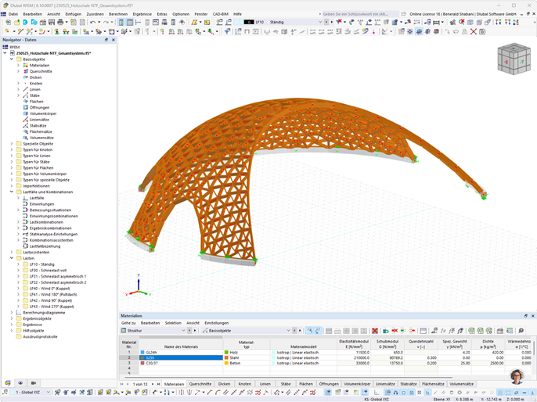Toggle the navigator eye display tab
Screen dimensions: 537x402
20,383
